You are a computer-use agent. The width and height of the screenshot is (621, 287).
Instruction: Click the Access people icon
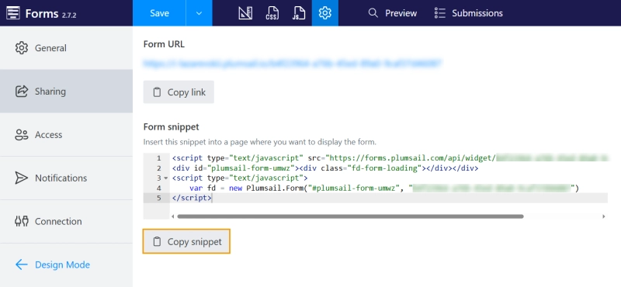click(22, 135)
